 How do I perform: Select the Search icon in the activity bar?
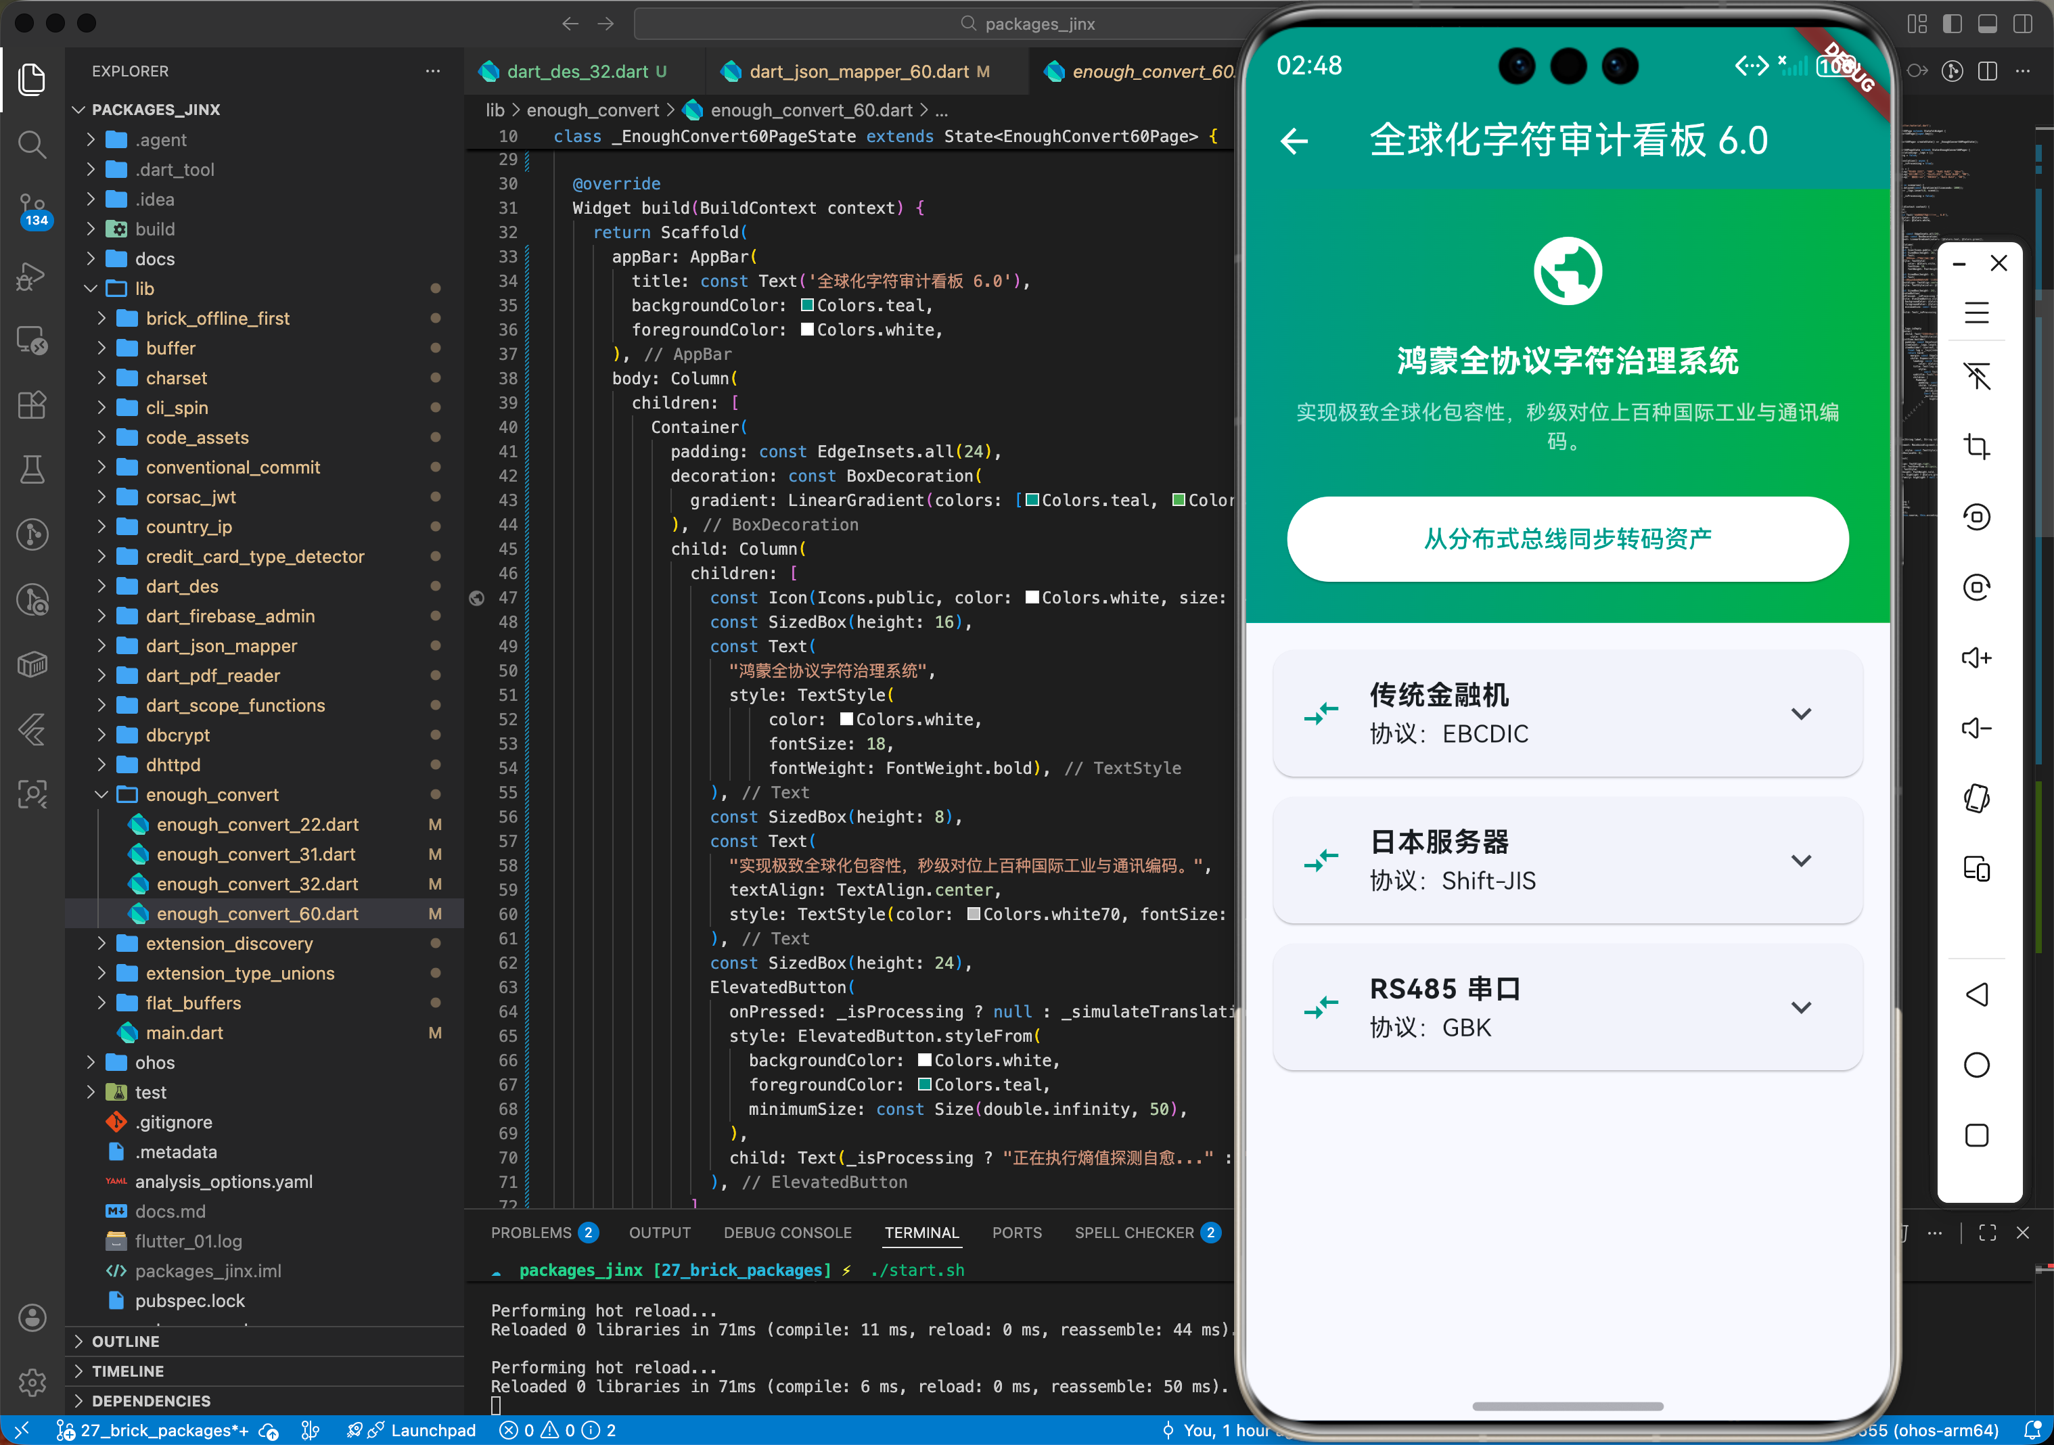pos(32,144)
